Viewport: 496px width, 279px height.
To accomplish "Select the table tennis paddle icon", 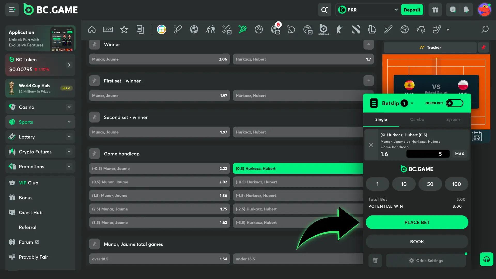I will pyautogui.click(x=291, y=29).
